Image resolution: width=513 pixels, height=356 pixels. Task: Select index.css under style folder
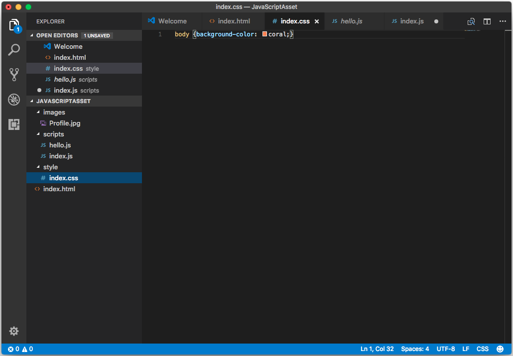(84, 178)
